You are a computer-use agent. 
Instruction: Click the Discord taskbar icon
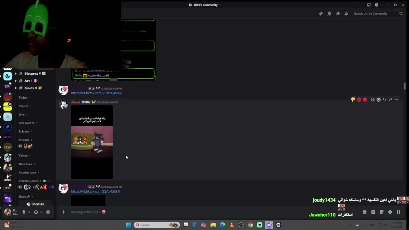pos(269,225)
